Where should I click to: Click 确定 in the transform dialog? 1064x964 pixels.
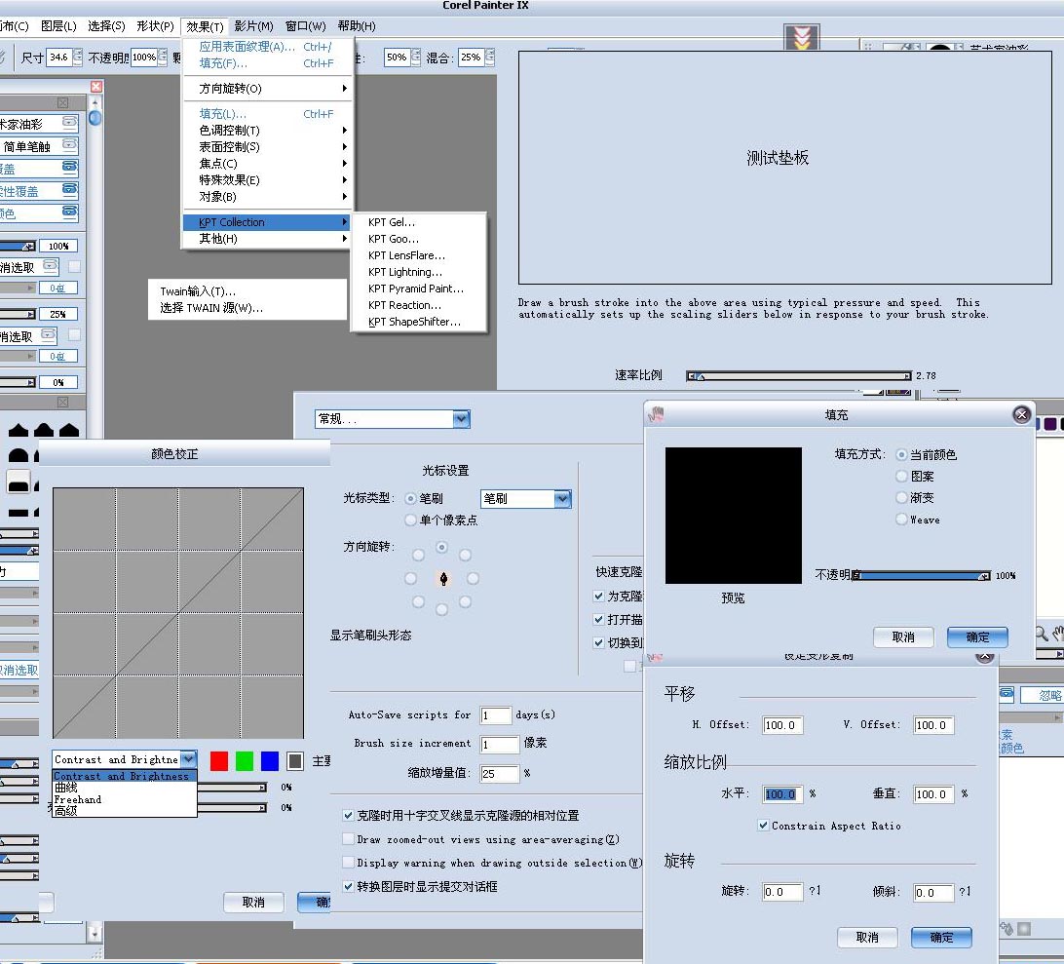tap(941, 937)
